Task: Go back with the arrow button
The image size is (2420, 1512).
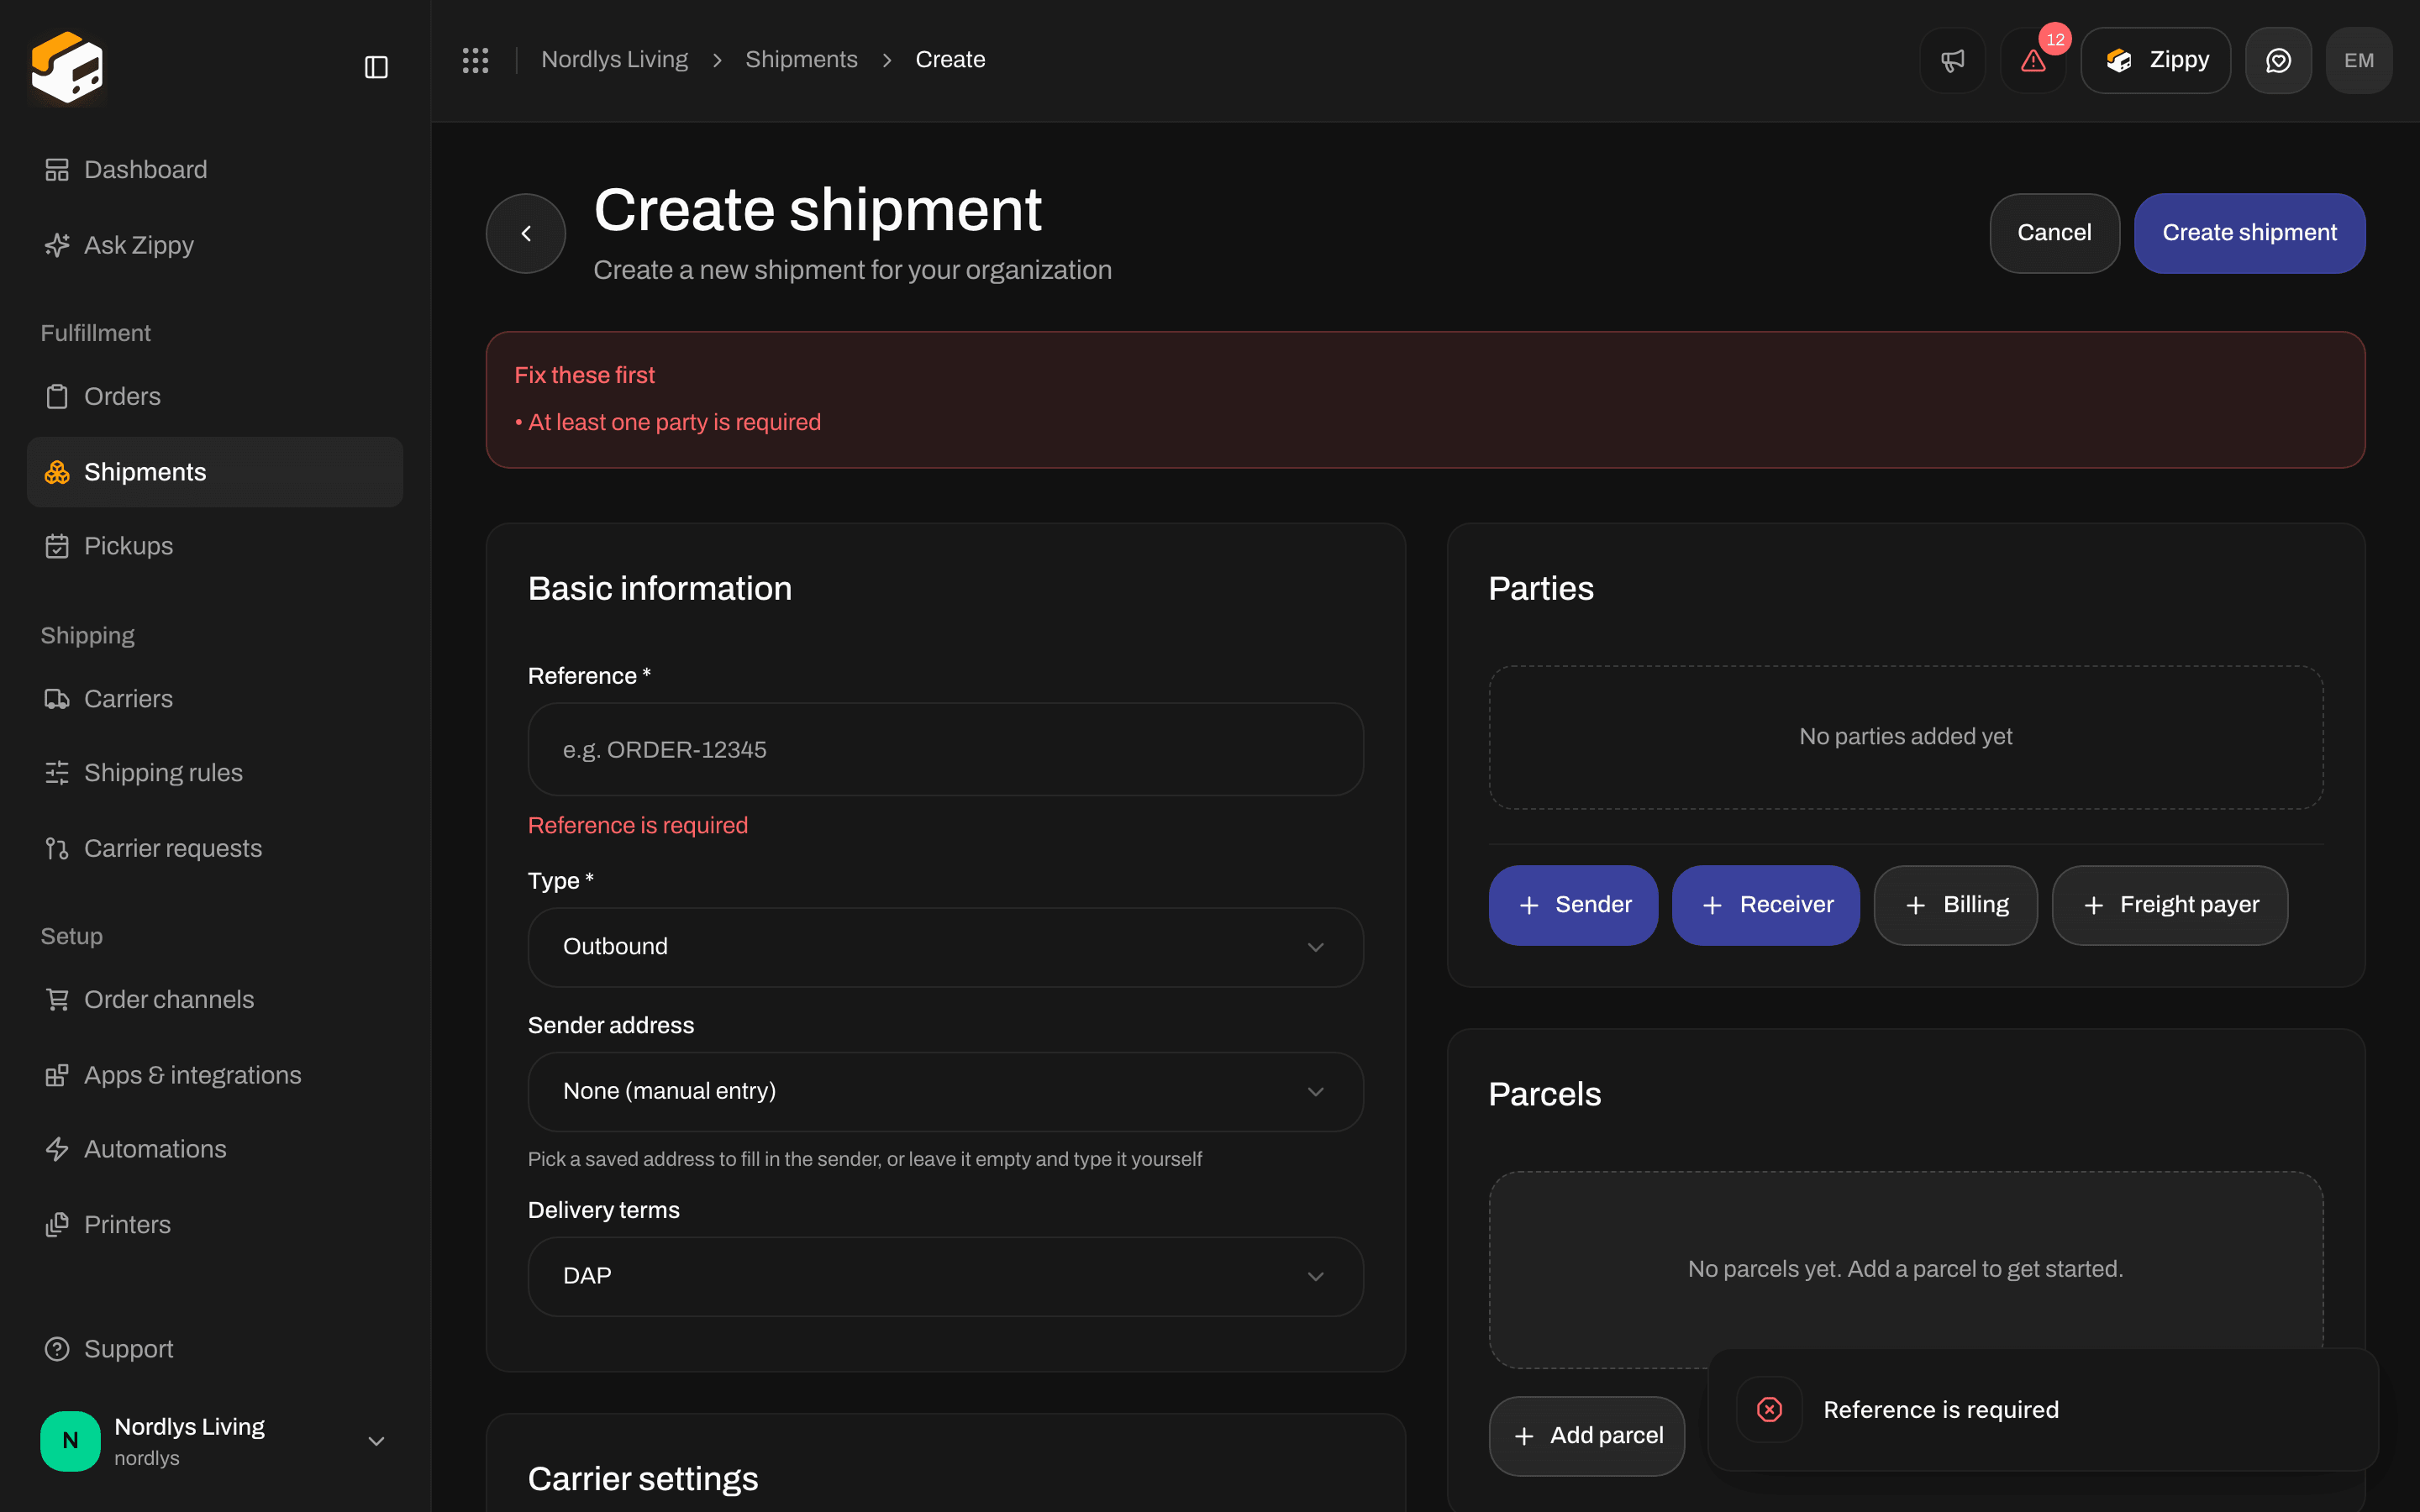Action: (526, 233)
